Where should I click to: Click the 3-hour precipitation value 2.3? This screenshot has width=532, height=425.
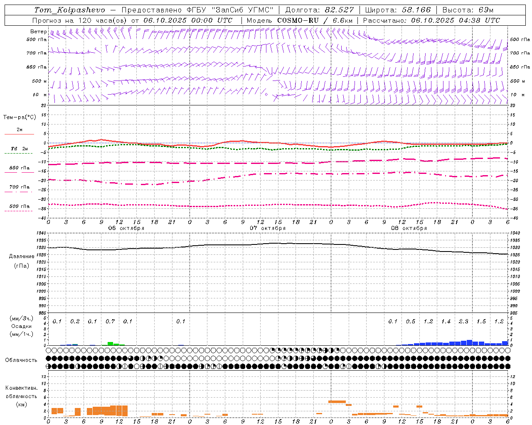[463, 321]
